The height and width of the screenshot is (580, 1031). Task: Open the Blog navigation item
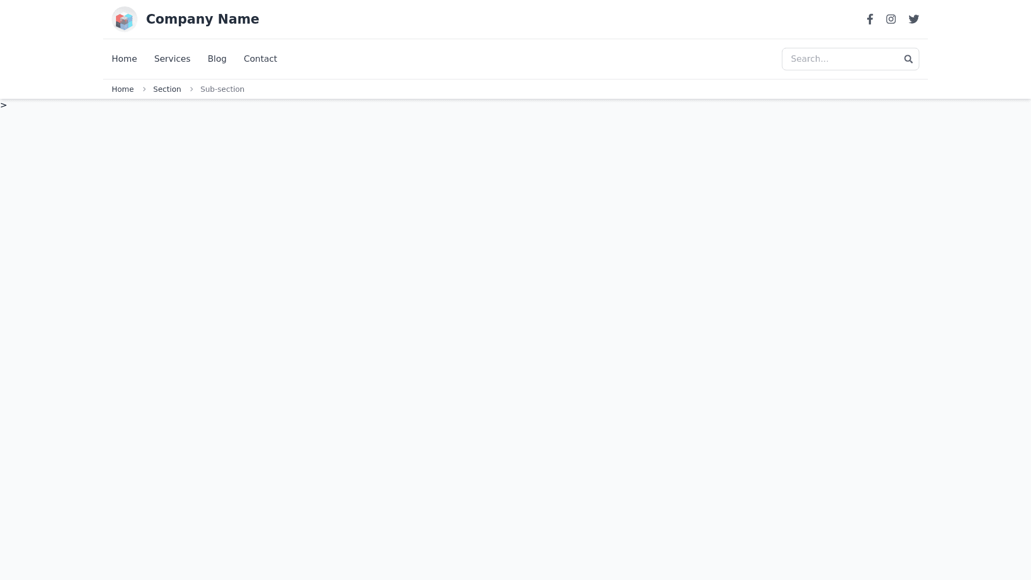pyautogui.click(x=217, y=59)
